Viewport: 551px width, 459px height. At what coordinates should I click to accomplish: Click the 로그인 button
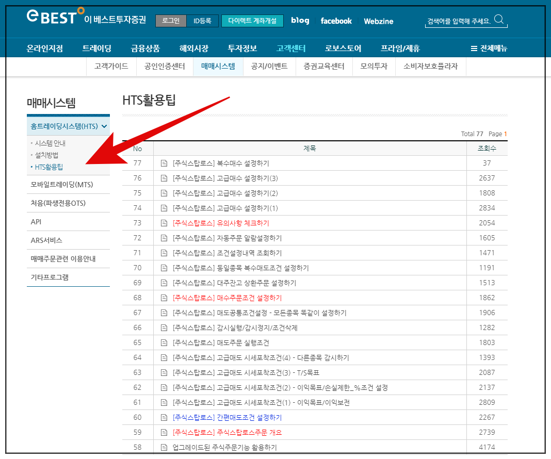click(171, 21)
